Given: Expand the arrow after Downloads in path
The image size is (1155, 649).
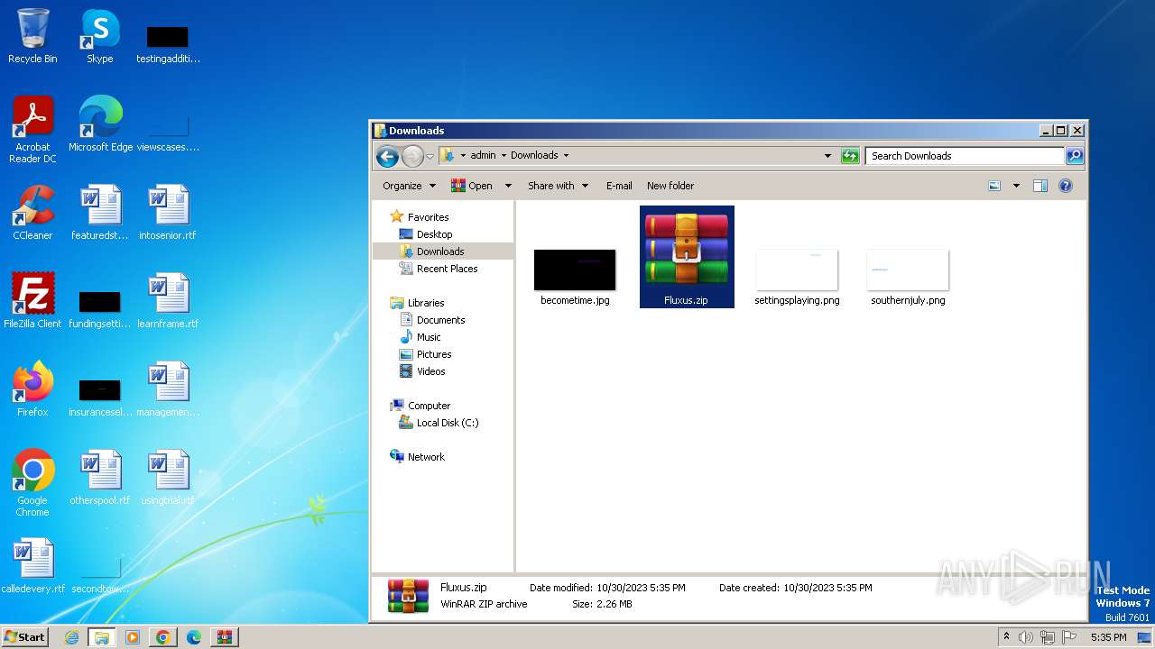Looking at the screenshot, I should 566,156.
